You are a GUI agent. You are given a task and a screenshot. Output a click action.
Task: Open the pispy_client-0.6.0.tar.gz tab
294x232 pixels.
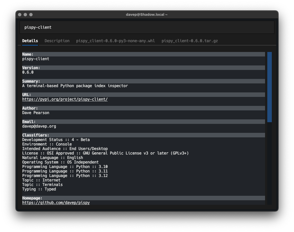coord(189,41)
